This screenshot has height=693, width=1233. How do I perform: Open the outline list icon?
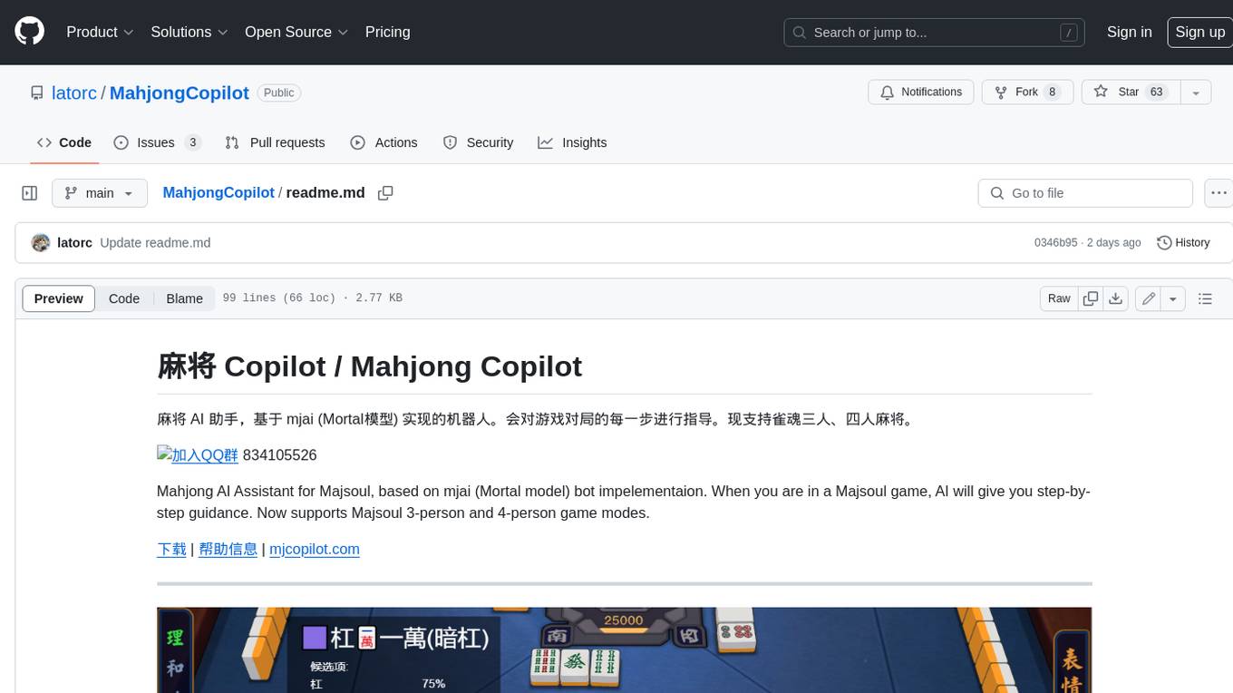(x=1205, y=298)
